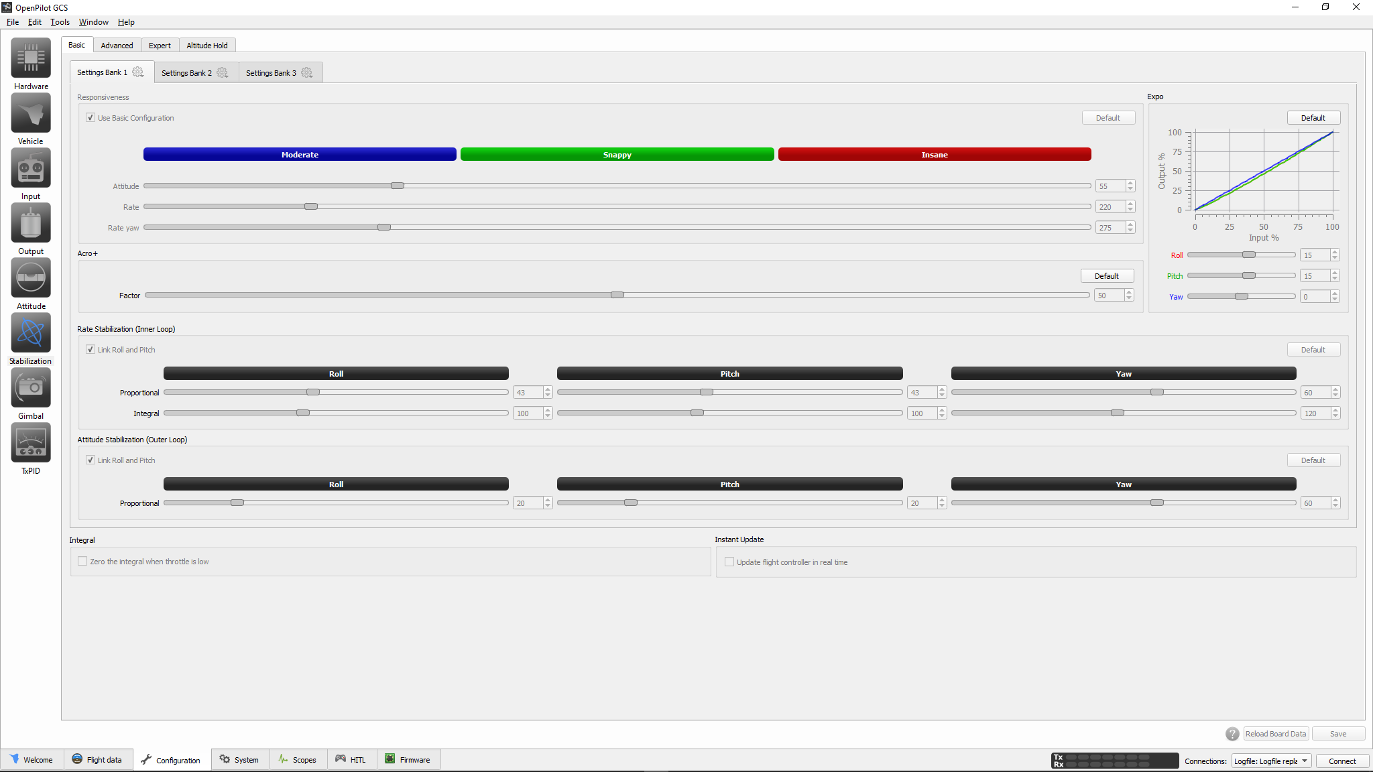Select the TxPID gauge icon
The image size is (1373, 772).
(x=31, y=443)
